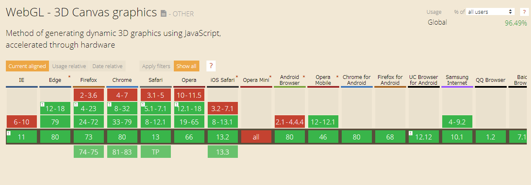The image size is (531, 185).
Task: Select iOS Safari 13.2 current cell
Action: point(222,137)
